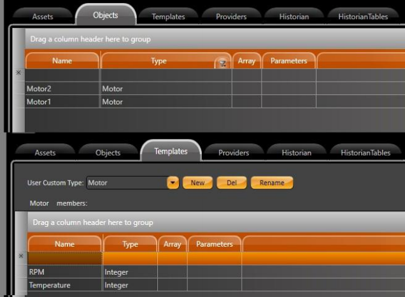Click the User Custom Type combo box showing Motor
405x297 pixels.
tap(126, 183)
